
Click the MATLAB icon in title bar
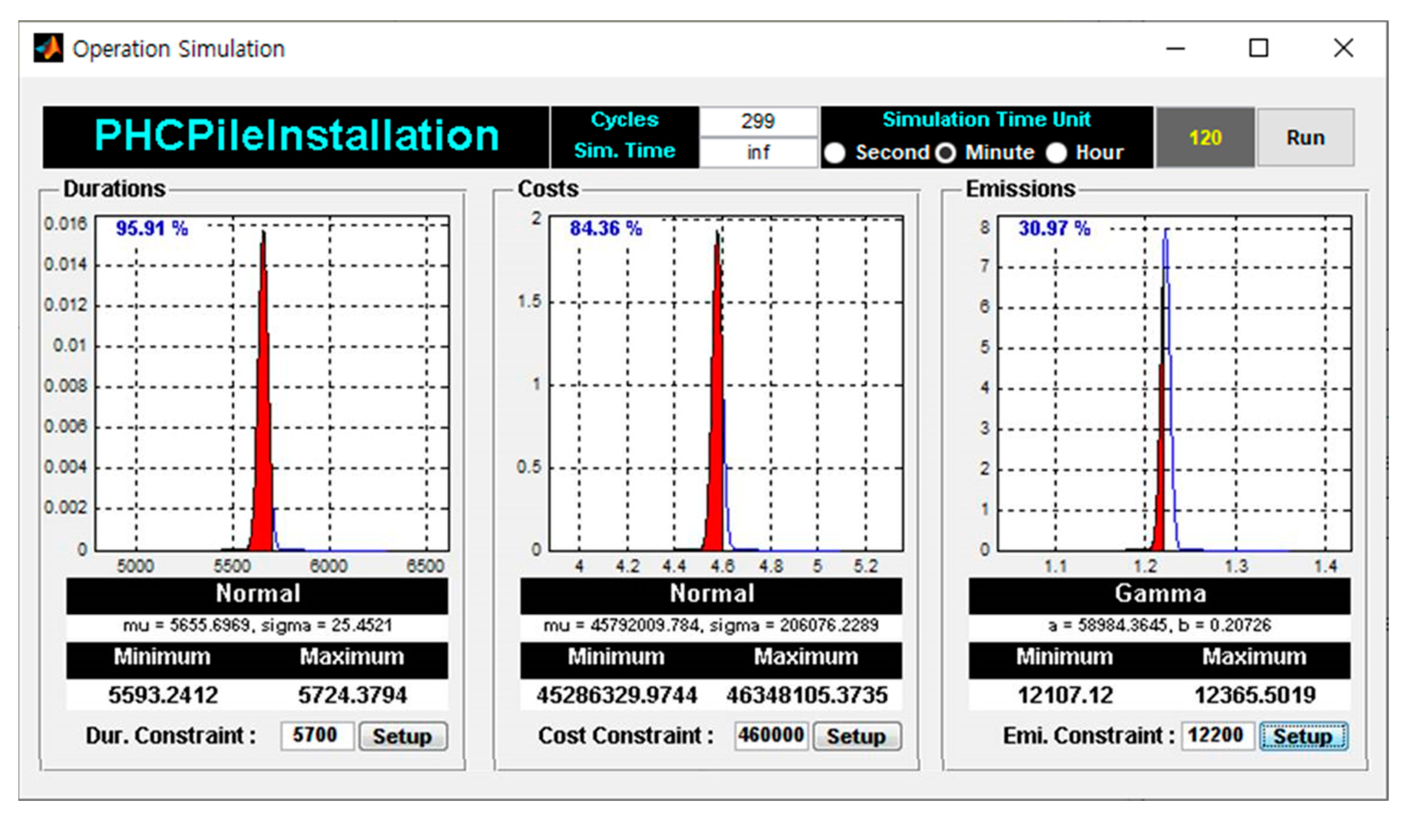(48, 48)
